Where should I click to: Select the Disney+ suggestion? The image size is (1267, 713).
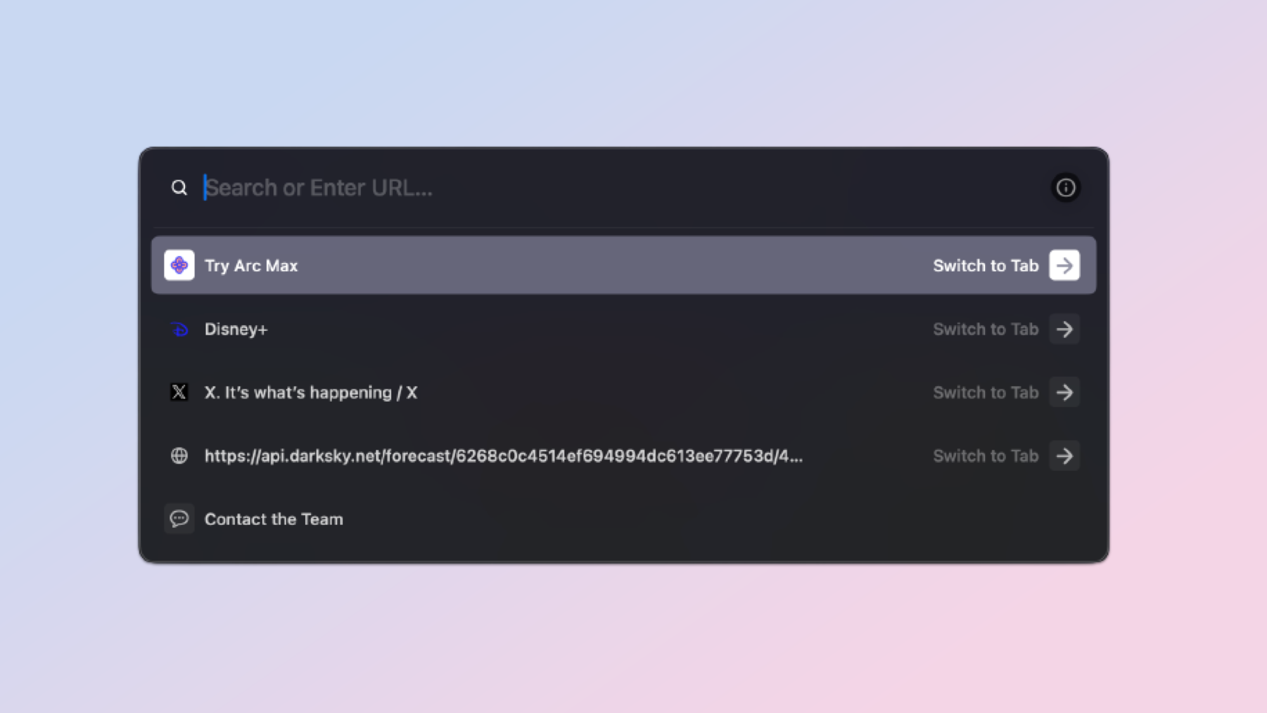click(623, 329)
